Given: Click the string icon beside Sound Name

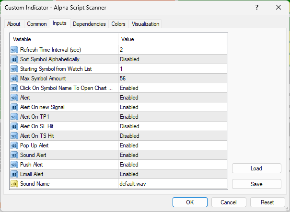Looking at the screenshot, I should click(14, 184).
